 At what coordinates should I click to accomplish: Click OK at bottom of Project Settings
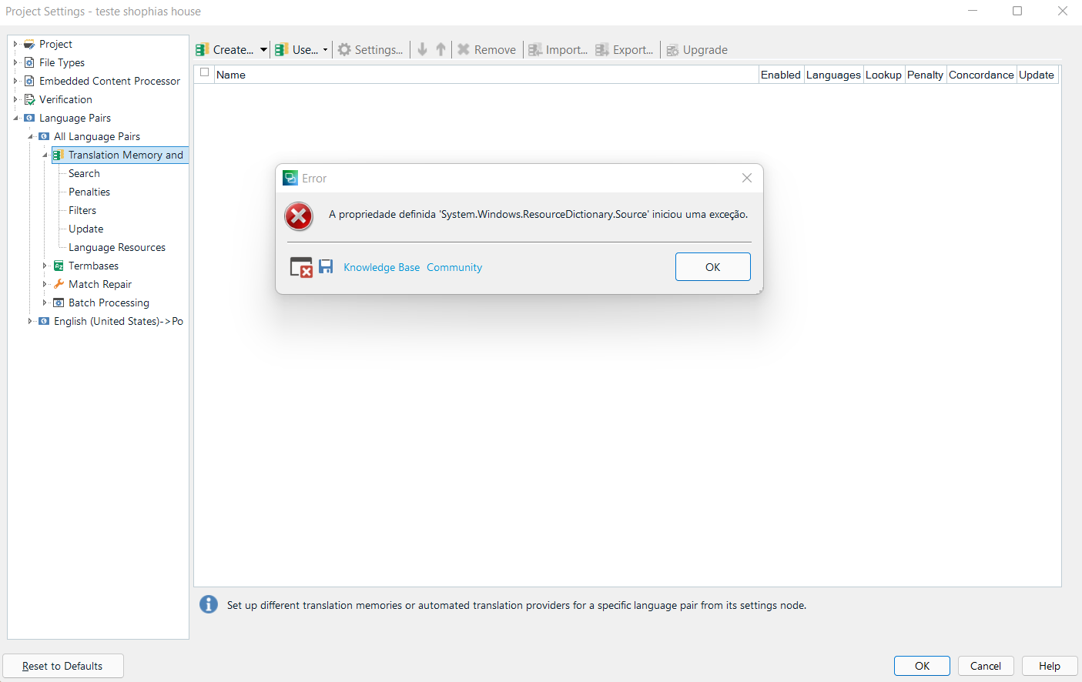[922, 666]
